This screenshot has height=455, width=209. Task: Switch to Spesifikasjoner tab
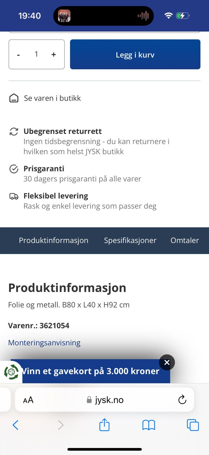(130, 241)
